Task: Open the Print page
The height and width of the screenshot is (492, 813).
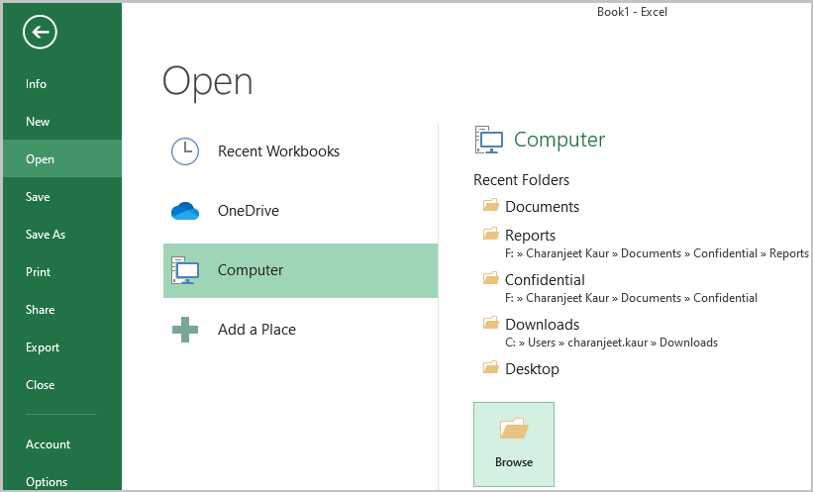Action: point(62,272)
